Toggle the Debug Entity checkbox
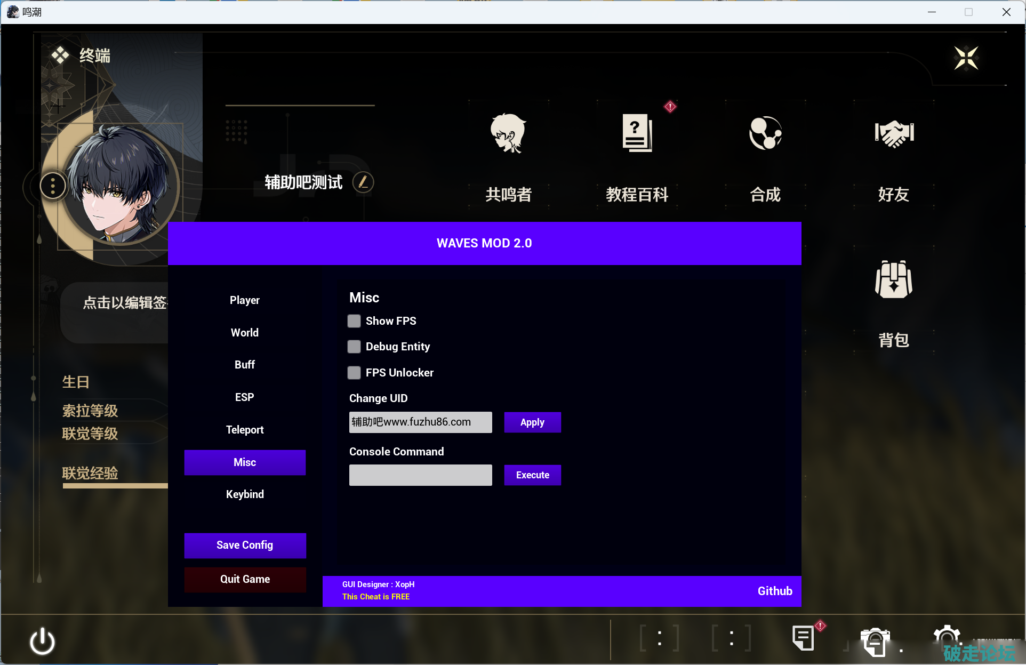The height and width of the screenshot is (665, 1026). (354, 347)
